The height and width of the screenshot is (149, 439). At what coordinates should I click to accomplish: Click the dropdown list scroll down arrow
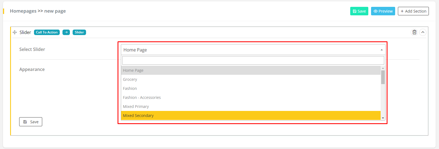383,118
